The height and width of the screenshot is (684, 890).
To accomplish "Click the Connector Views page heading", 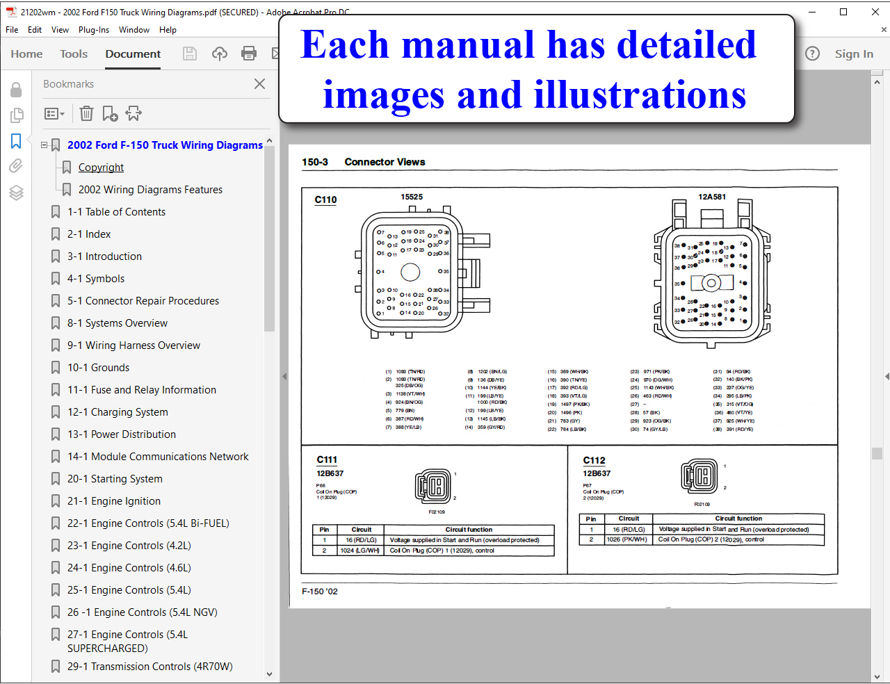I will [x=385, y=162].
